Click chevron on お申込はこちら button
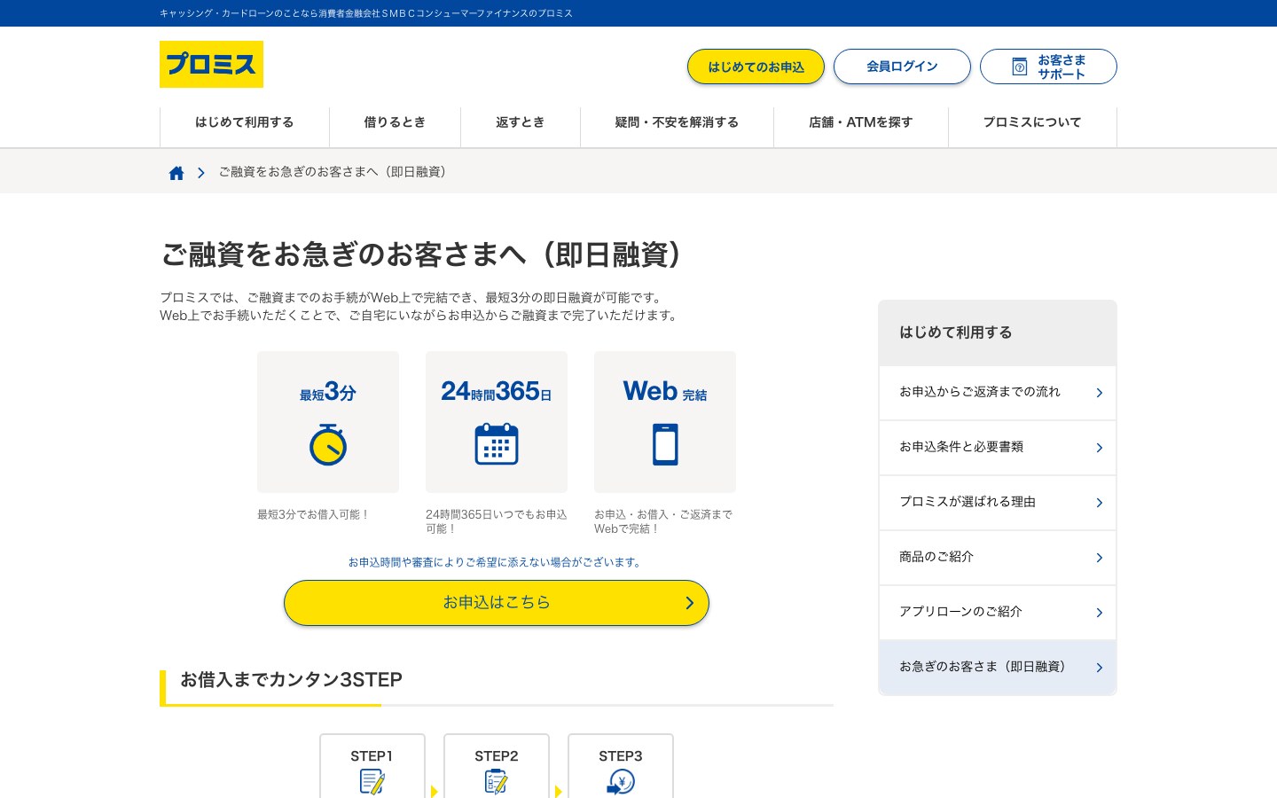Viewport: 1277px width, 798px height. (x=689, y=603)
